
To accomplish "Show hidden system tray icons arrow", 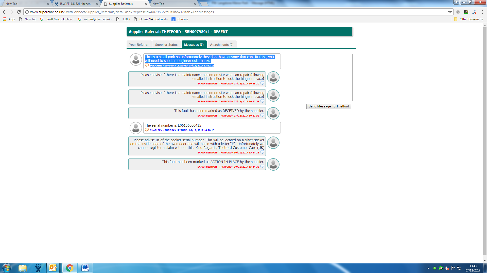I will pyautogui.click(x=428, y=268).
